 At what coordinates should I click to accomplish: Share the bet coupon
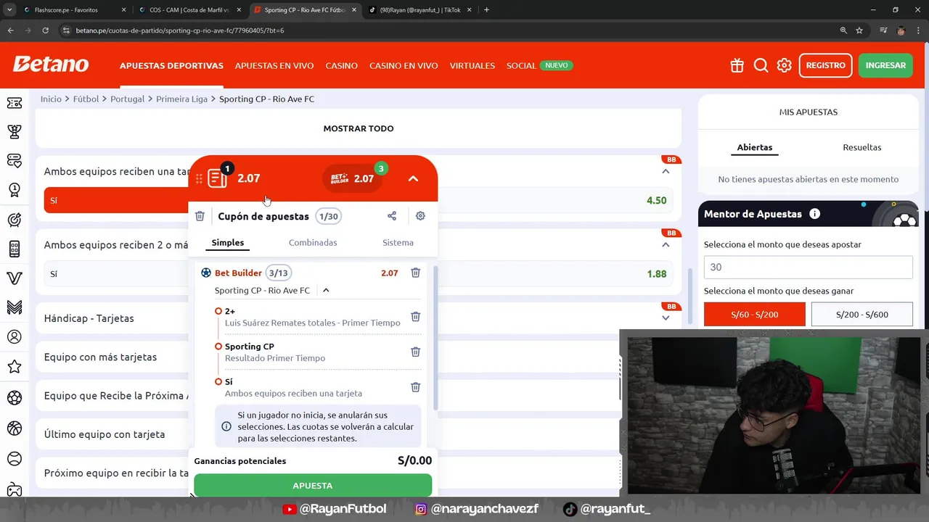point(392,216)
